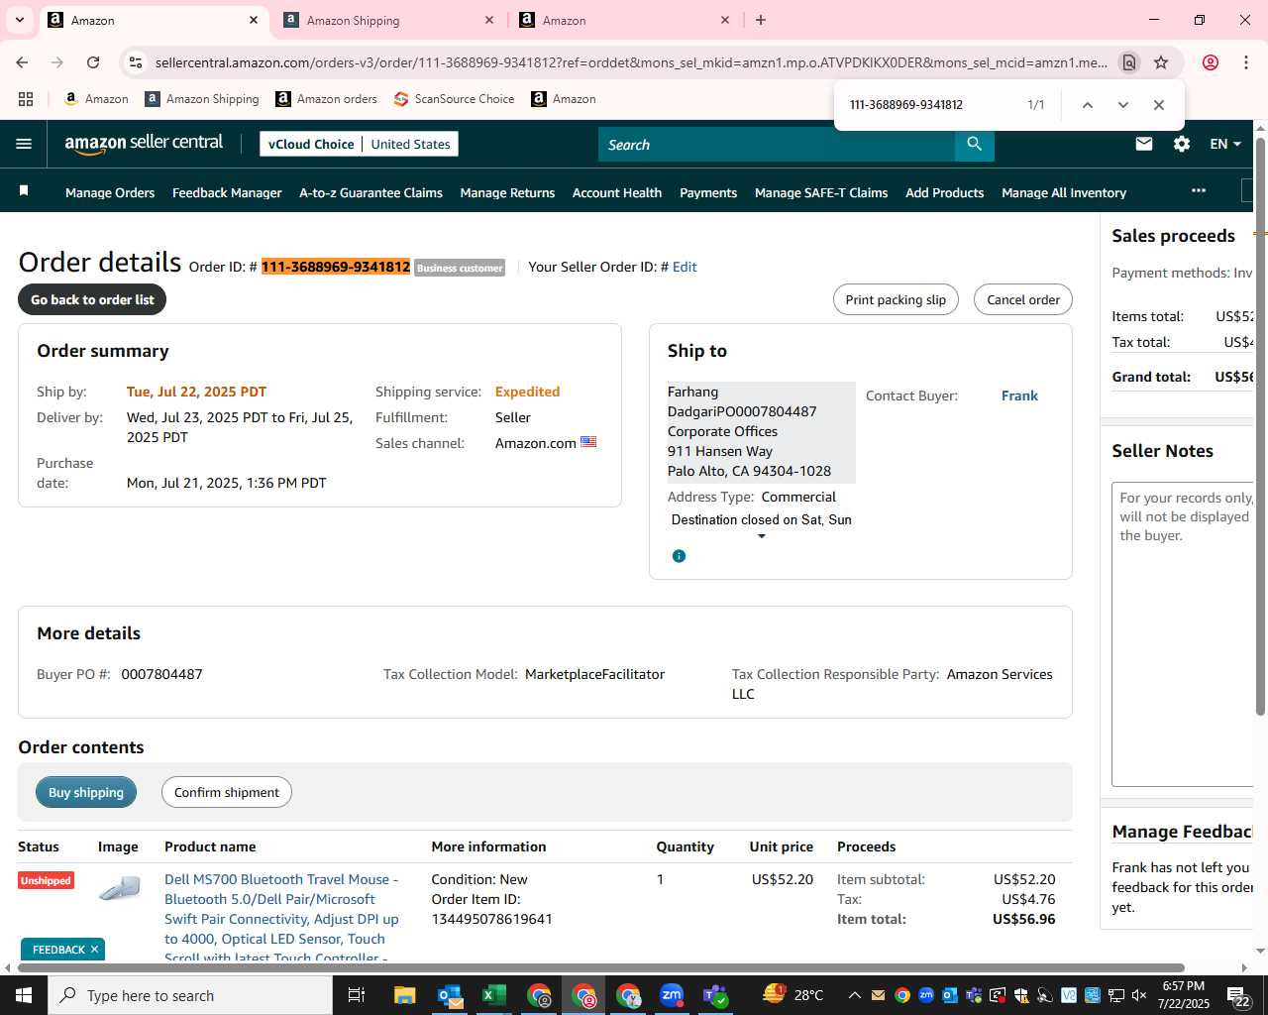Open the Account Health menu item

click(617, 192)
